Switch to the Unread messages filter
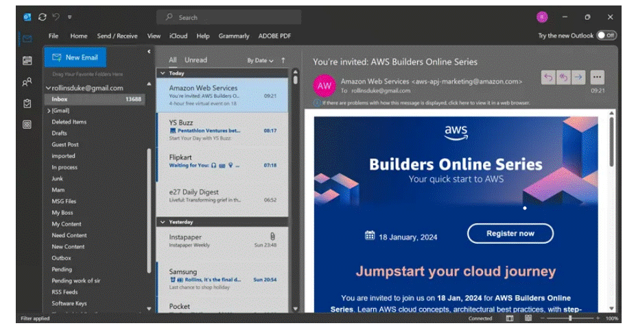636x330 pixels. coord(196,60)
